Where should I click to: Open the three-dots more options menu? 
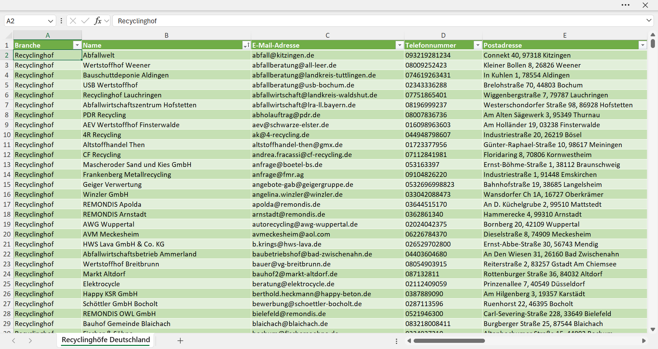tap(625, 5)
